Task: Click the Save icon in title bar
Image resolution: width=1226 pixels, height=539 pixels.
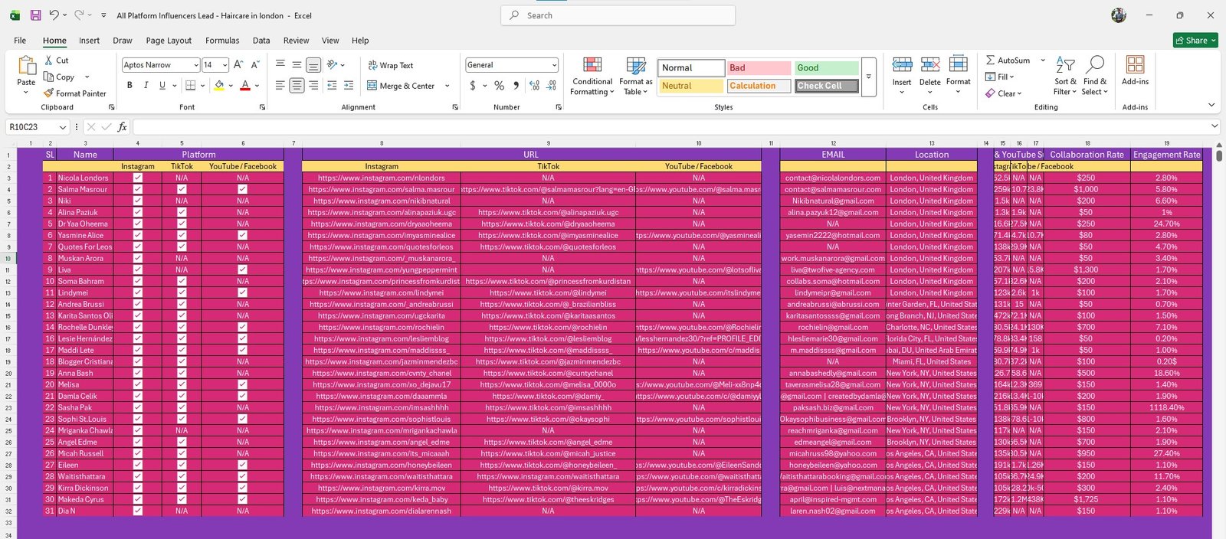Action: (x=35, y=15)
